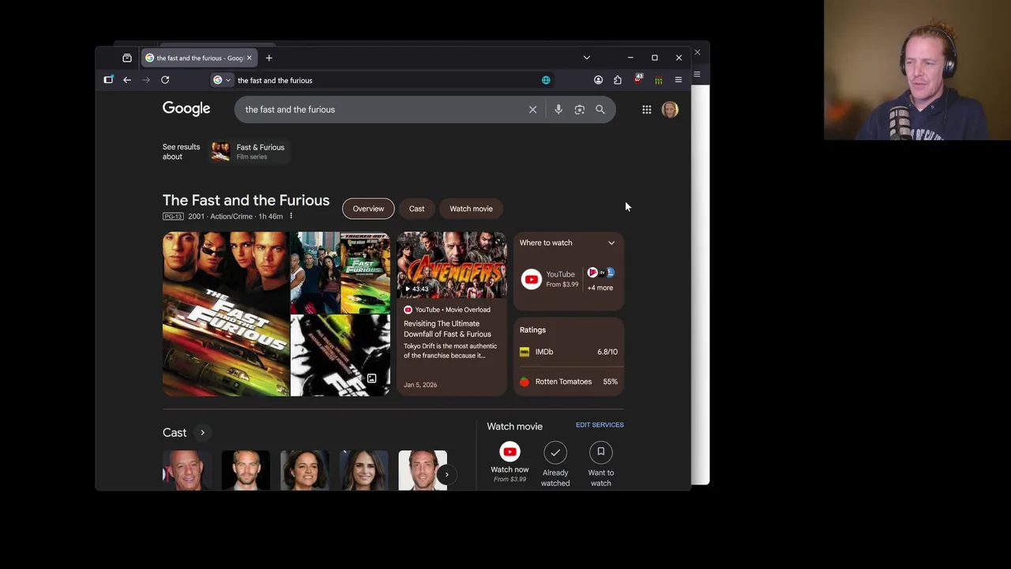1011x569 pixels.
Task: Click the browser address bar text
Action: (x=275, y=81)
